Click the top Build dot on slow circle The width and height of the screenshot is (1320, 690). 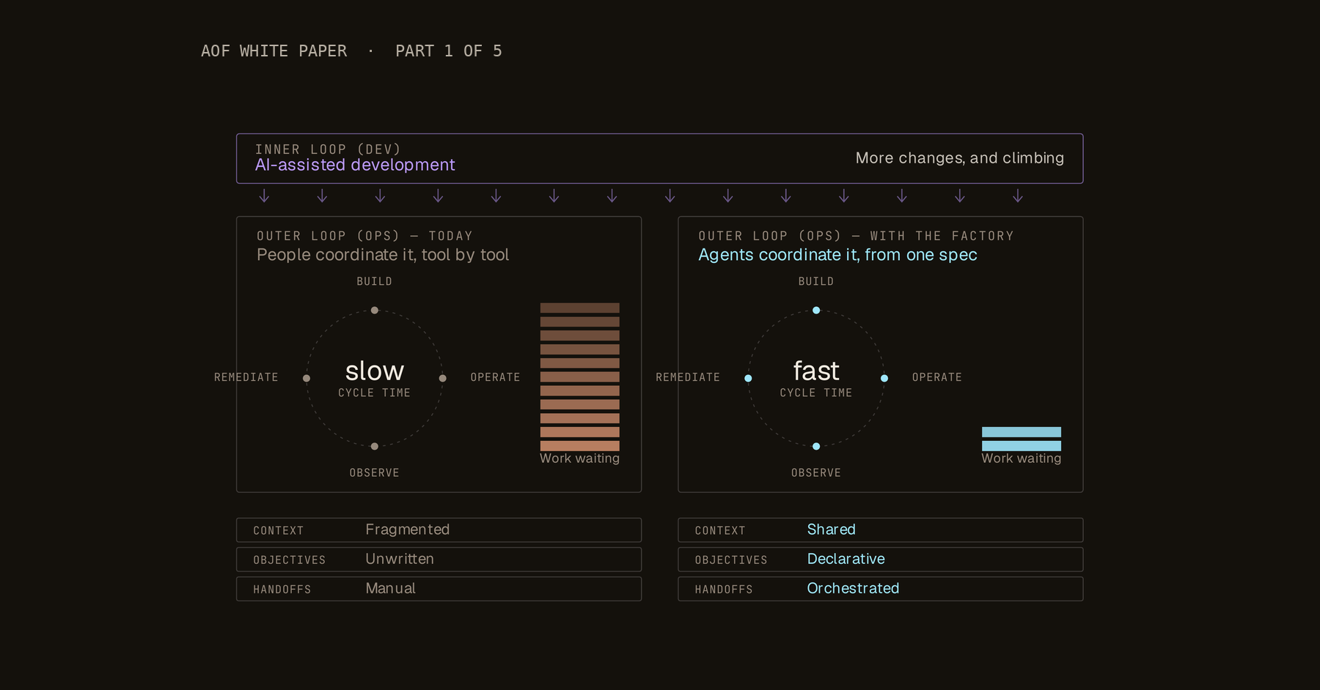pos(375,311)
